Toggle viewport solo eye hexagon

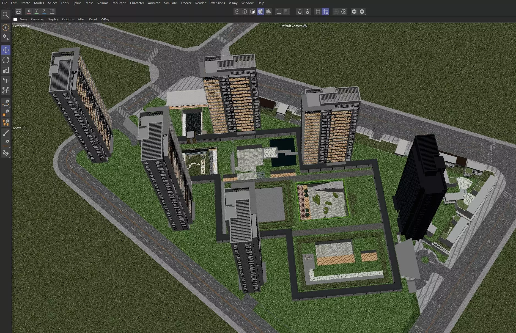pos(354,12)
